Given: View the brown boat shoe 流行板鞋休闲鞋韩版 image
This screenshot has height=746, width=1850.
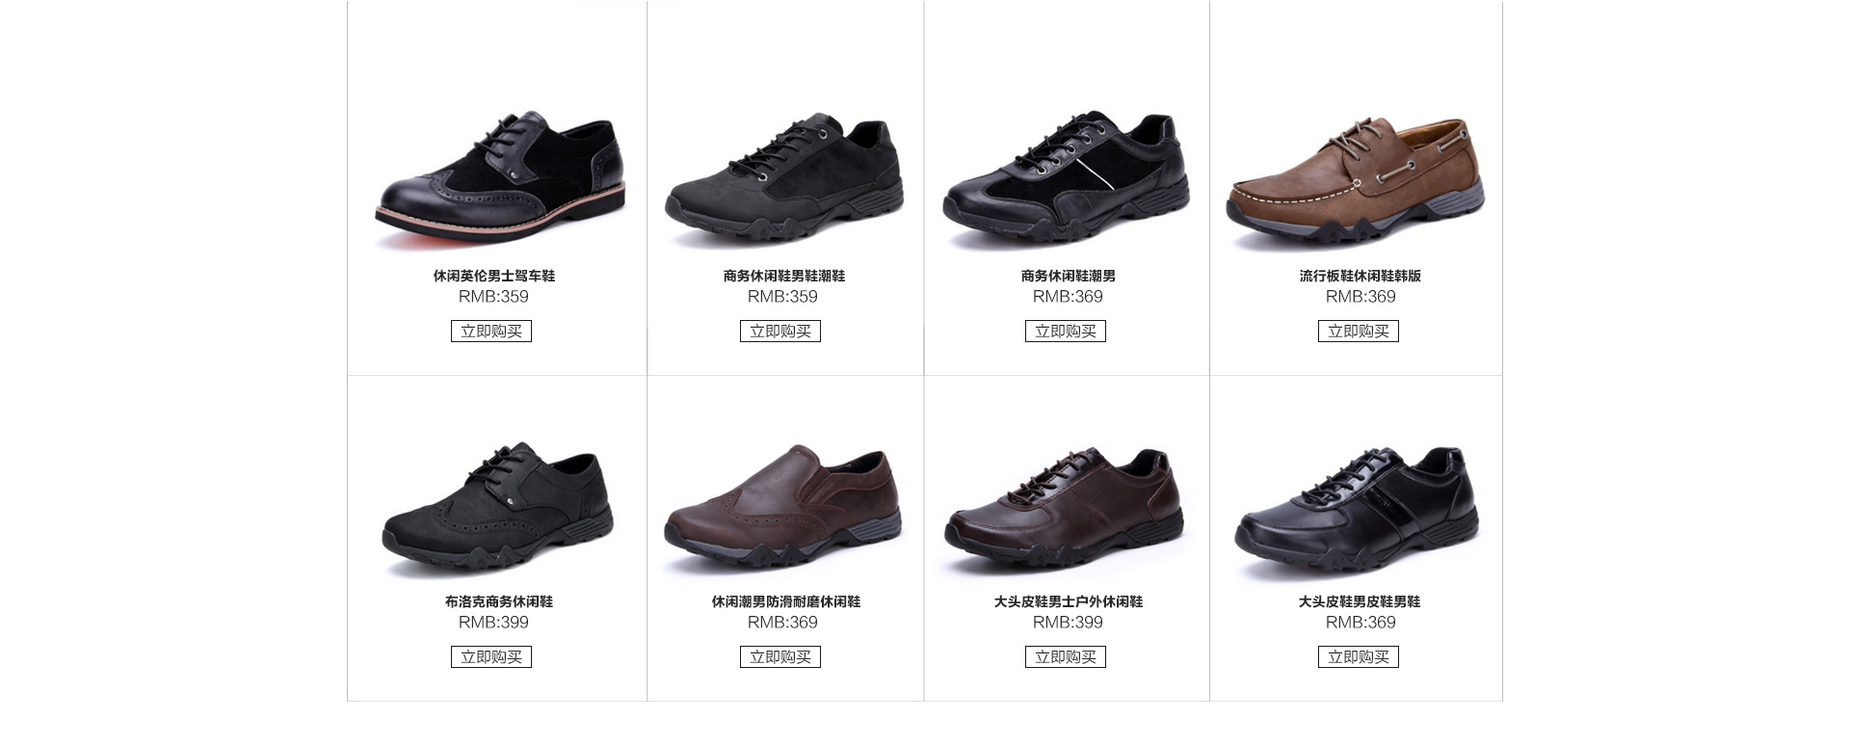Looking at the screenshot, I should click(1356, 180).
